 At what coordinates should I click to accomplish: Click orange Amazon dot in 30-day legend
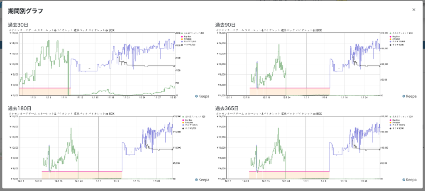click(181, 39)
